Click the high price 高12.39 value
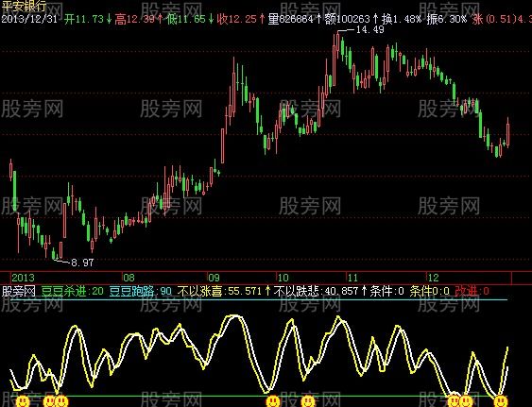The height and width of the screenshot is (407, 532). pyautogui.click(x=135, y=19)
